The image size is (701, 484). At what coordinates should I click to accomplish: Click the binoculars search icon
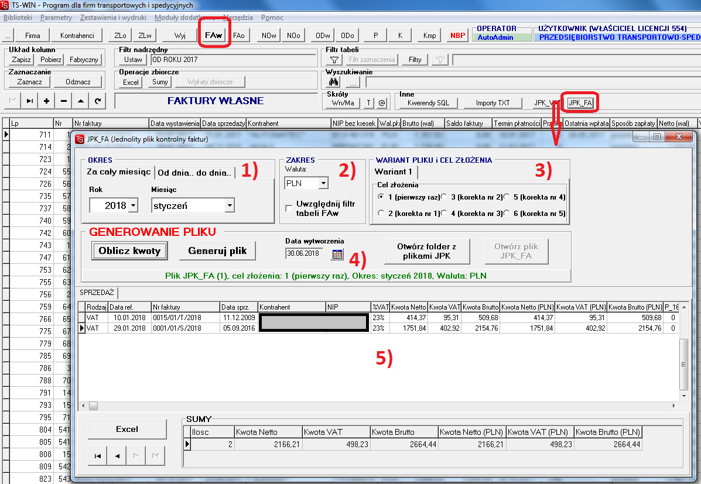(x=333, y=83)
